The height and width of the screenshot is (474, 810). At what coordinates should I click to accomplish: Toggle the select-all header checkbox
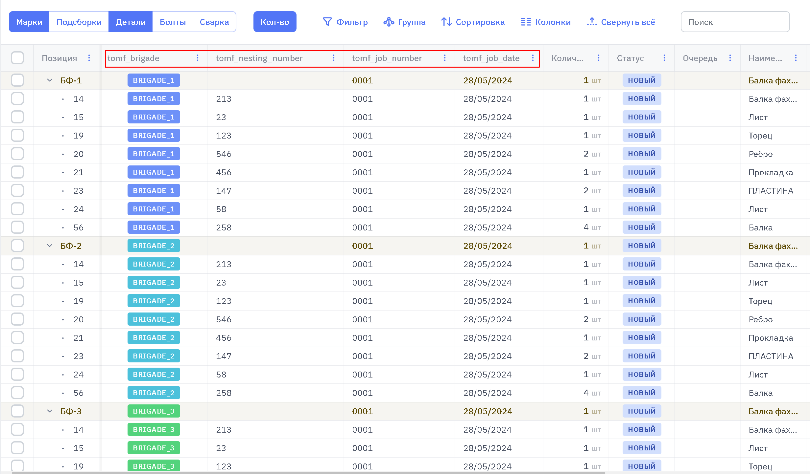tap(17, 58)
